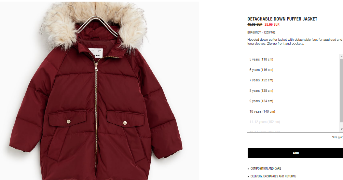Click the size list scrollbar thumb

341,90
